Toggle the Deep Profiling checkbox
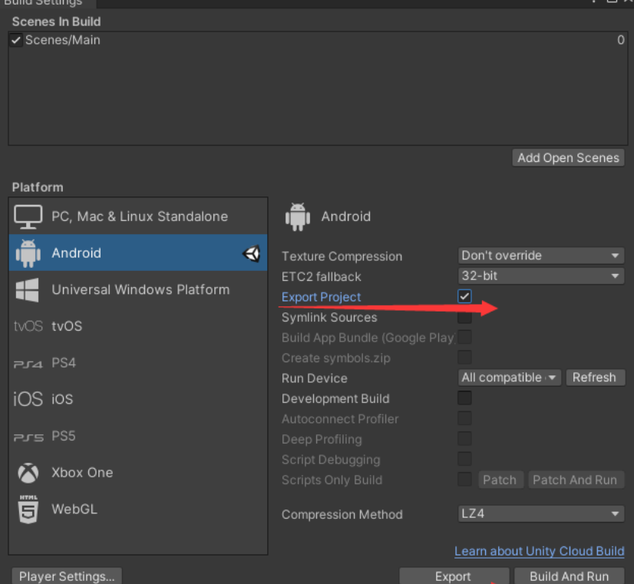634x584 pixels. [x=464, y=438]
